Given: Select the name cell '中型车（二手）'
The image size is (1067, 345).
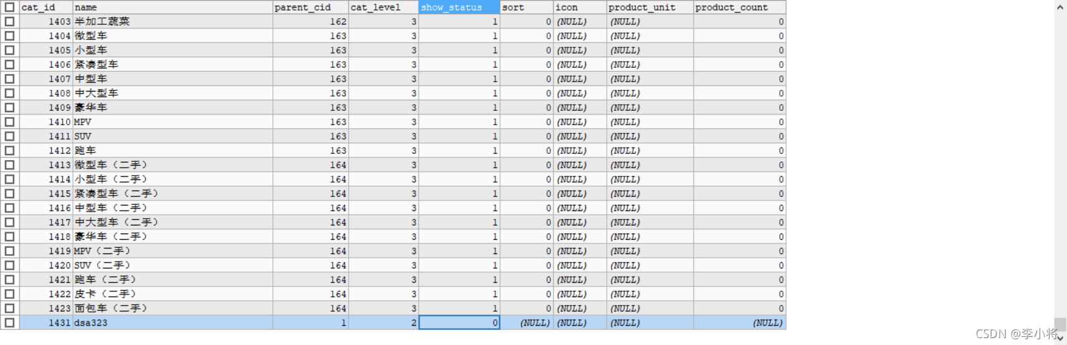Looking at the screenshot, I should coord(173,207).
